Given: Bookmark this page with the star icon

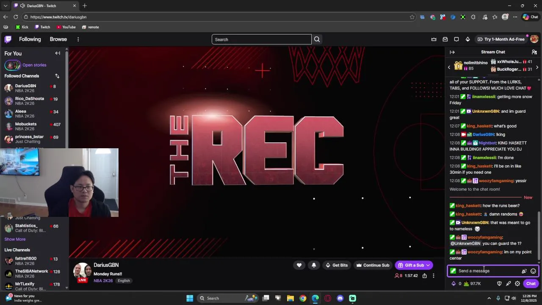Looking at the screenshot, I should [412, 17].
